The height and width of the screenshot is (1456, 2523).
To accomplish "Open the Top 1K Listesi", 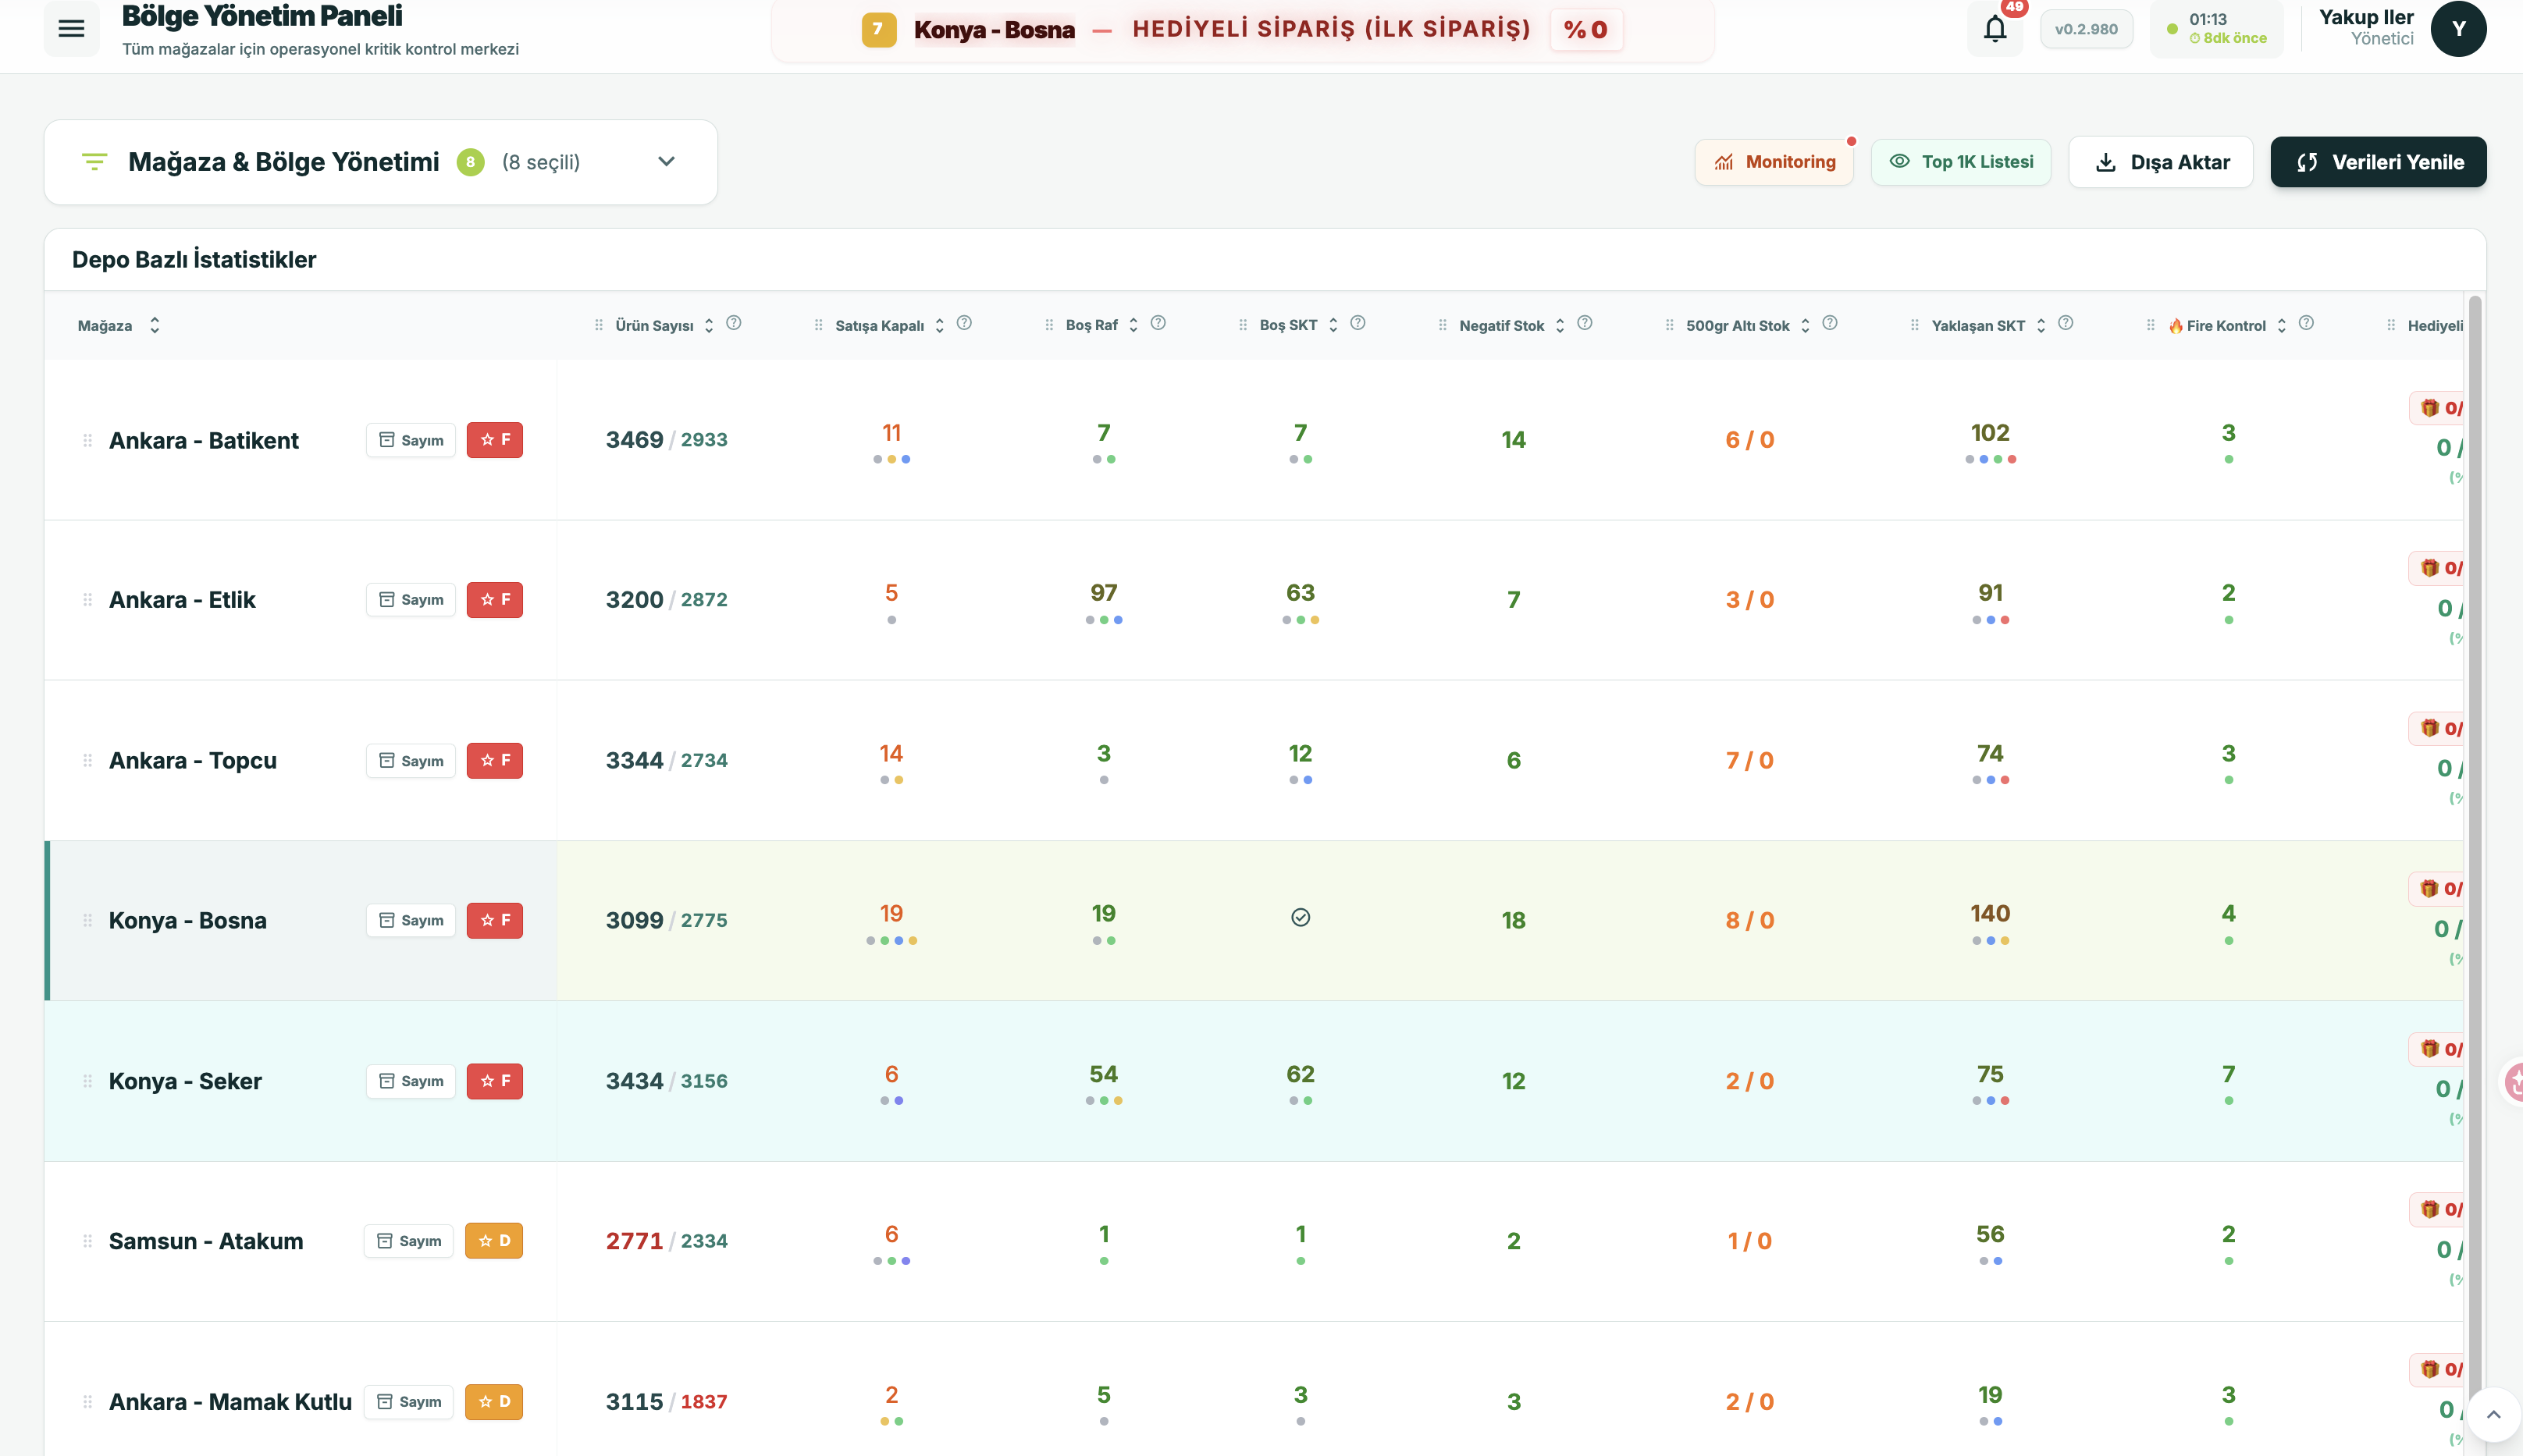I will click(x=1961, y=162).
